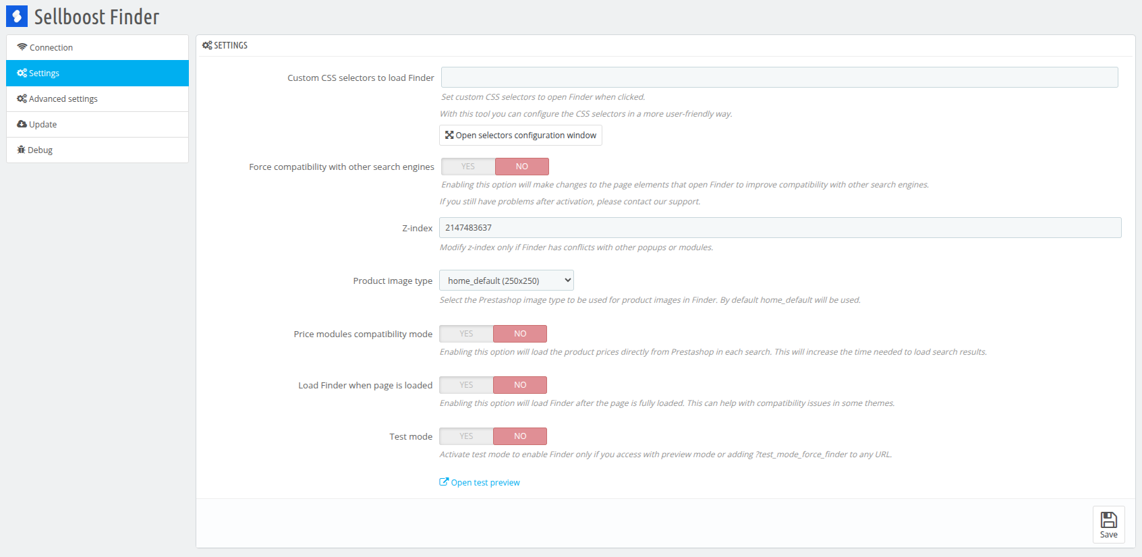
Task: Click the gears icon beside Advanced settings
Action: click(22, 98)
